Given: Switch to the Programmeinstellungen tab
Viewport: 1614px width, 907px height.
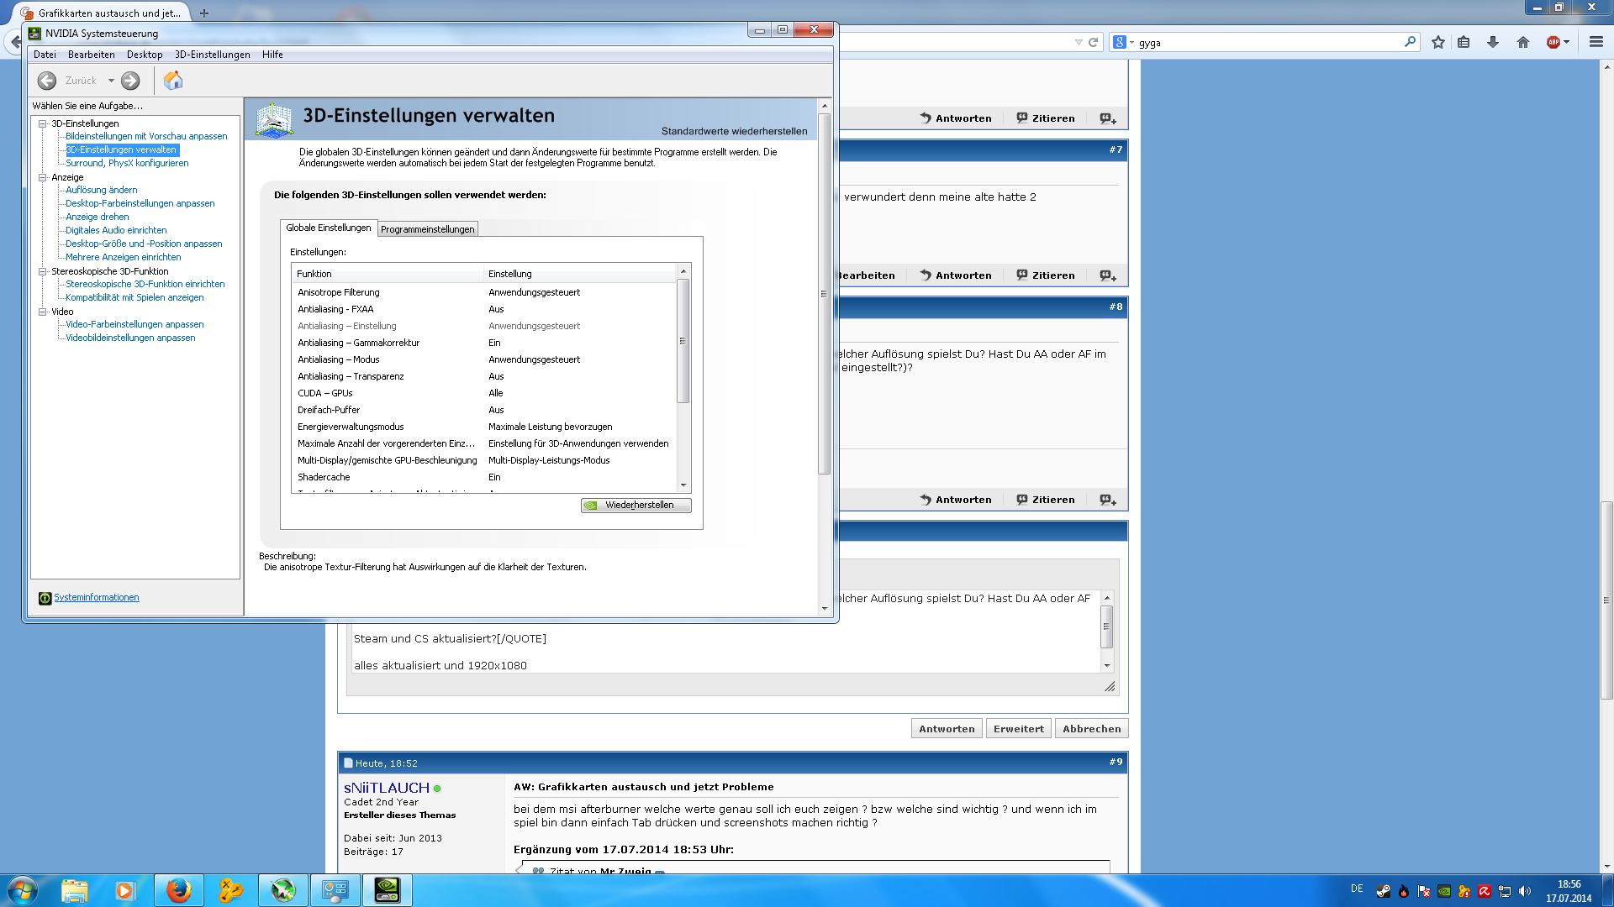Looking at the screenshot, I should [427, 229].
